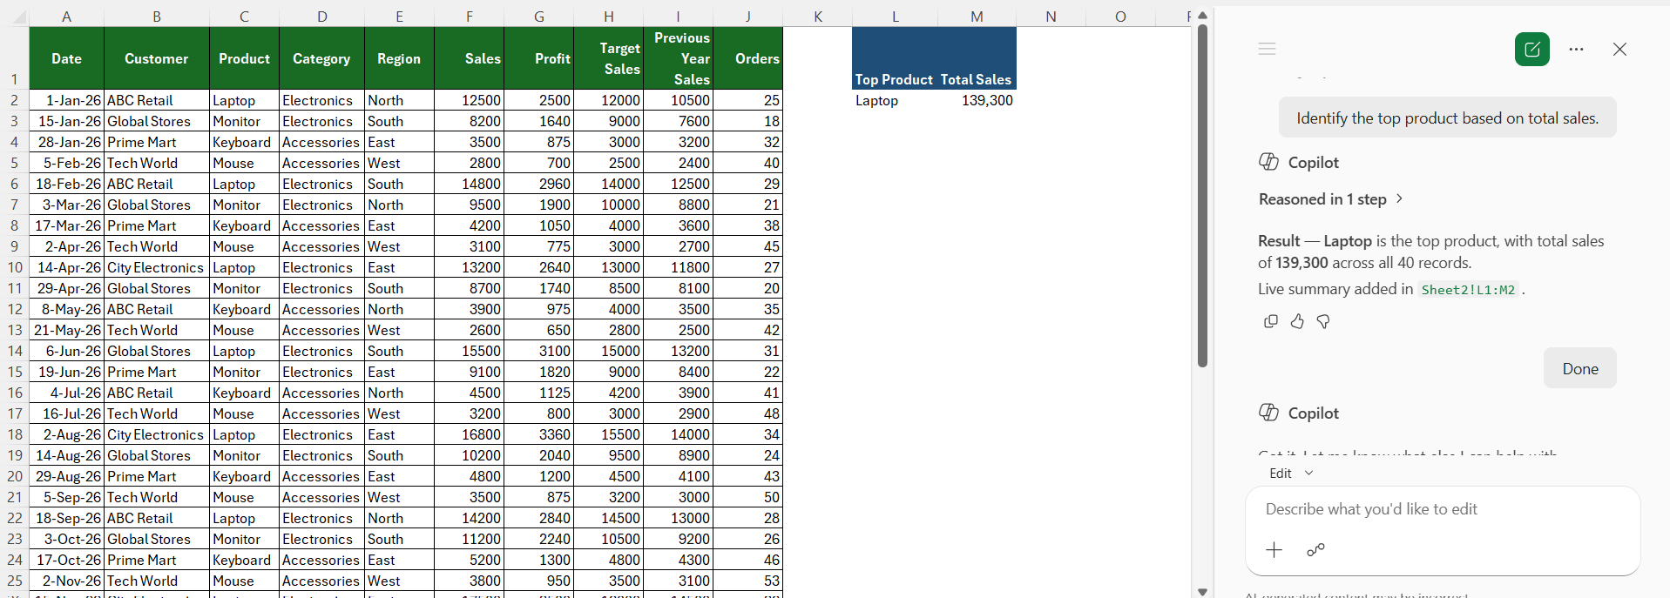
Task: Select profit value 3360
Action: (538, 434)
